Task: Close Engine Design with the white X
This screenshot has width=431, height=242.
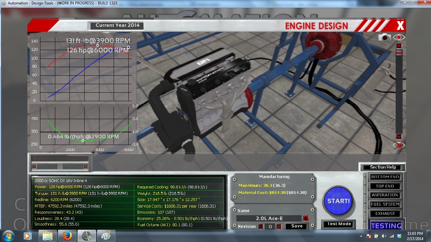Action: (400, 26)
